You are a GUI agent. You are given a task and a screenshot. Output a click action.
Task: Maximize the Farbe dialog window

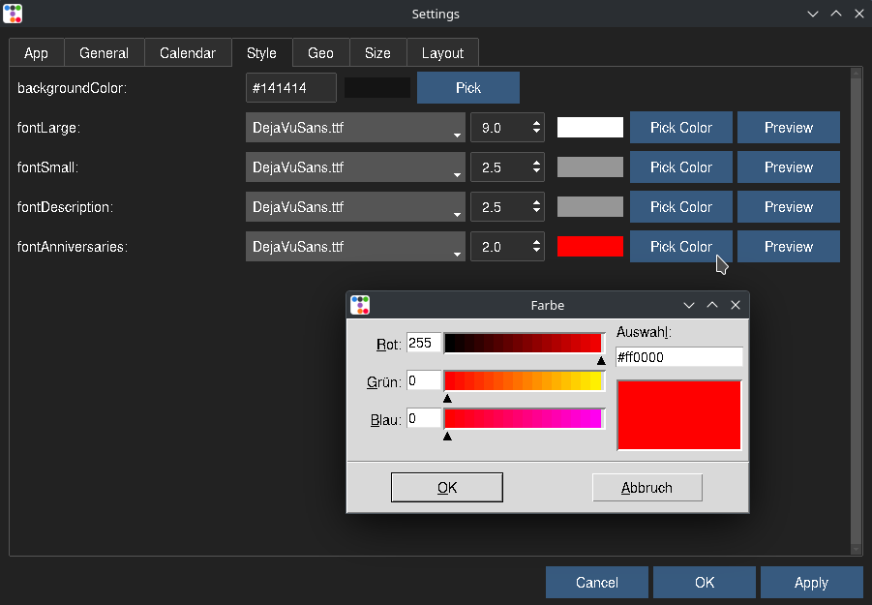pos(712,305)
